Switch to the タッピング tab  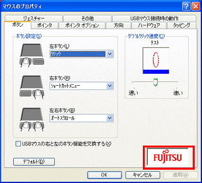coord(182,25)
